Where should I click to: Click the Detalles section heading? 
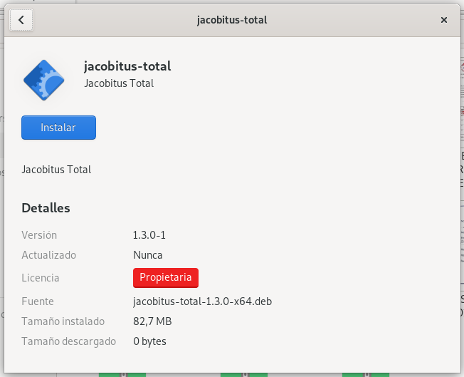[46, 208]
